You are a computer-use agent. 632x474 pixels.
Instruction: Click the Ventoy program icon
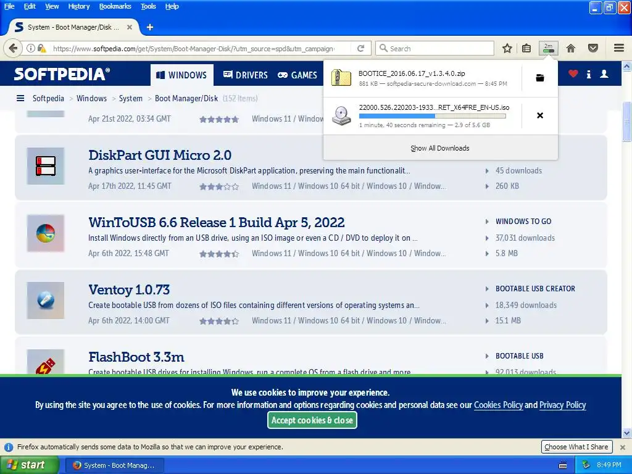[x=46, y=301]
